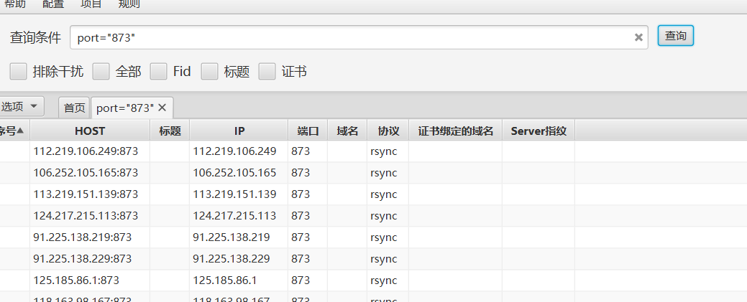Select host 125.185.86.1:873
The height and width of the screenshot is (302, 747).
pos(76,280)
